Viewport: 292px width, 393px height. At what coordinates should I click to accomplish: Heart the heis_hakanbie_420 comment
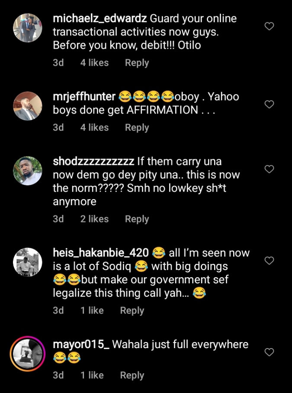tap(269, 260)
